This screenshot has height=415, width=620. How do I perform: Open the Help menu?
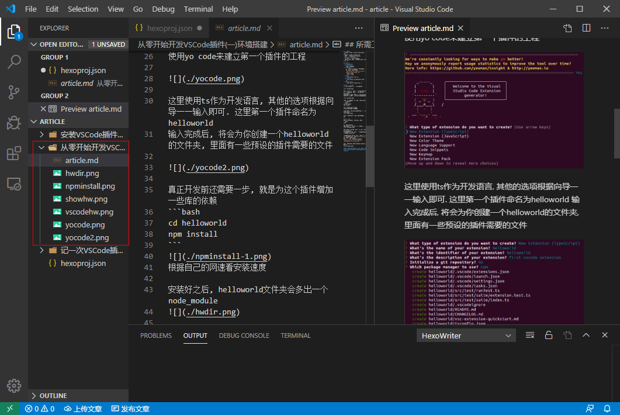click(x=230, y=9)
